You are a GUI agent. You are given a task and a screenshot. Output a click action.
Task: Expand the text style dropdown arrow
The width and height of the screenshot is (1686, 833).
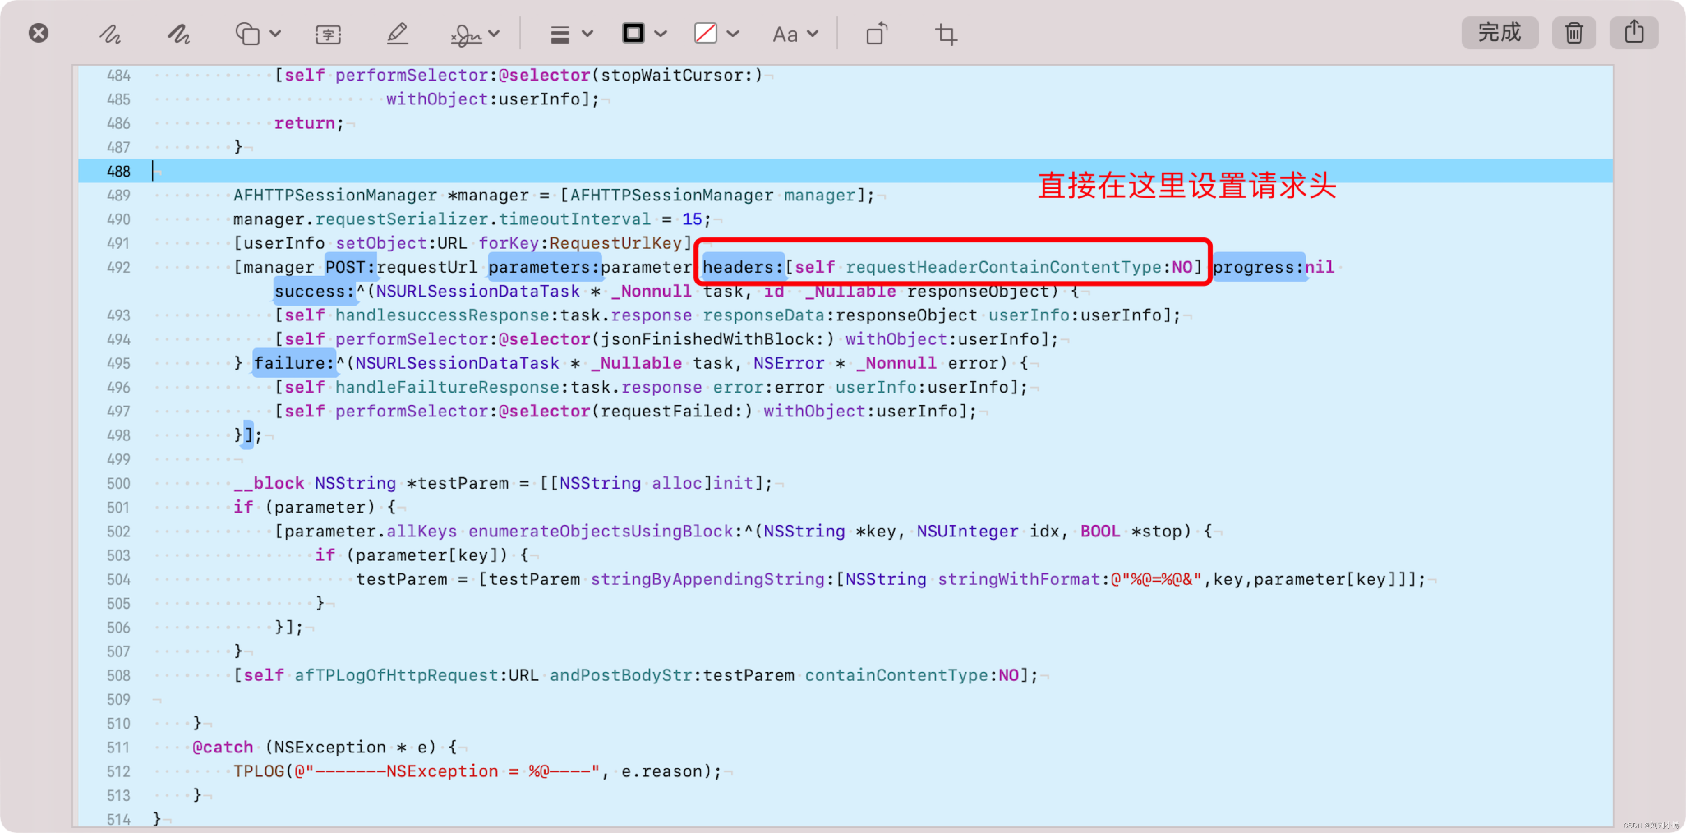(812, 33)
